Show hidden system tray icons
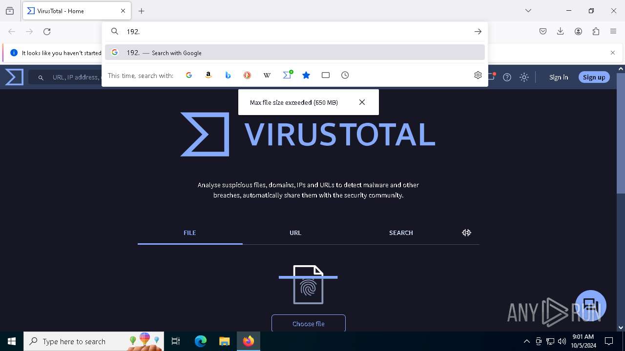Image resolution: width=625 pixels, height=351 pixels. 526,341
